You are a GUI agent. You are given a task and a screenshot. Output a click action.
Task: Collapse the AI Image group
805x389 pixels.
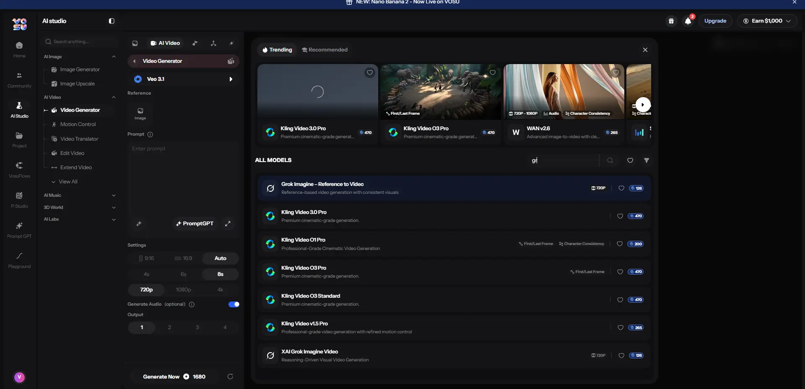click(114, 57)
